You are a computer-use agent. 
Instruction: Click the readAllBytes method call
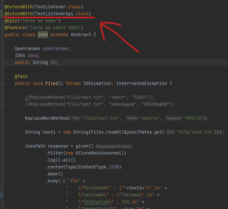[121, 132]
